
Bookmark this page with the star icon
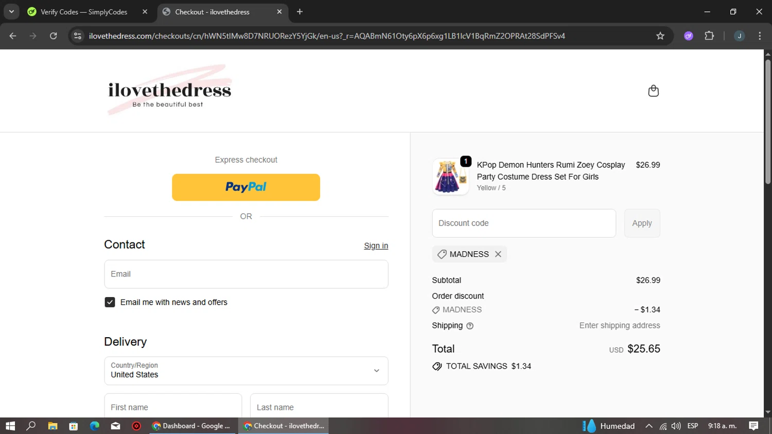pyautogui.click(x=660, y=36)
